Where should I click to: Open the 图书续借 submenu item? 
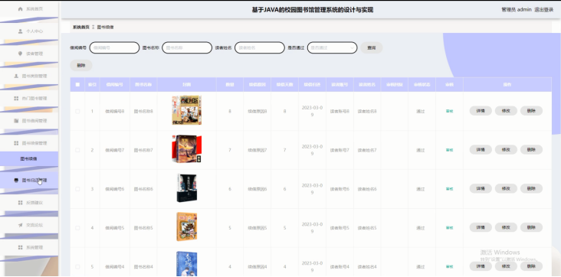click(x=29, y=158)
